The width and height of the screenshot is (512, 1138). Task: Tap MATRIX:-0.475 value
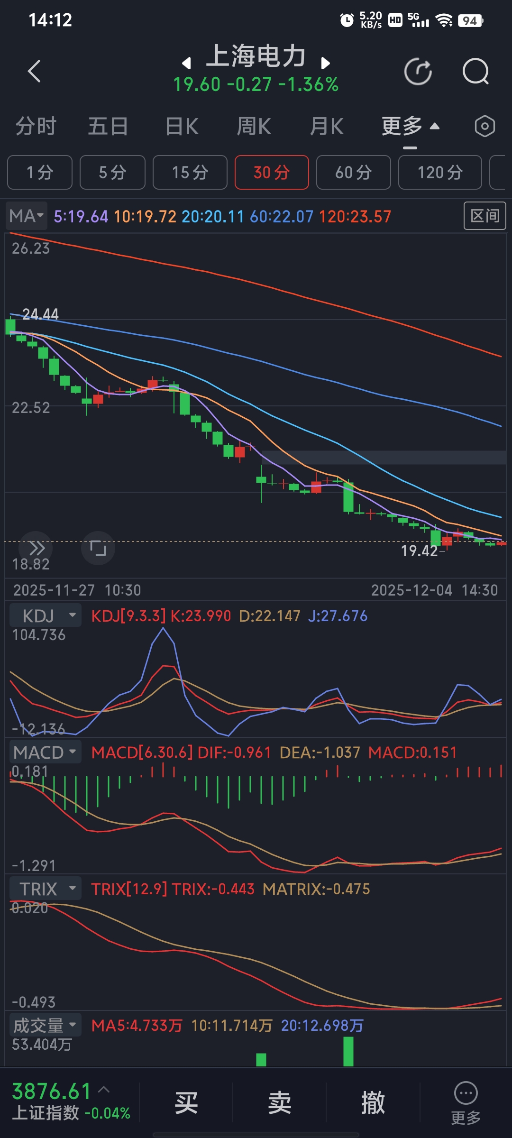coord(316,889)
